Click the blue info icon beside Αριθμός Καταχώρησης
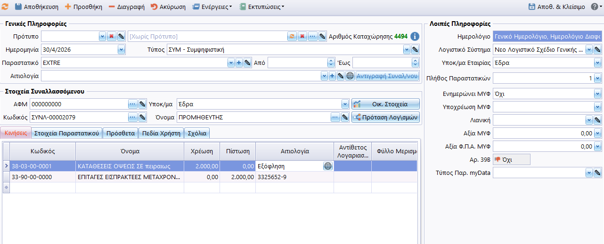 point(415,36)
